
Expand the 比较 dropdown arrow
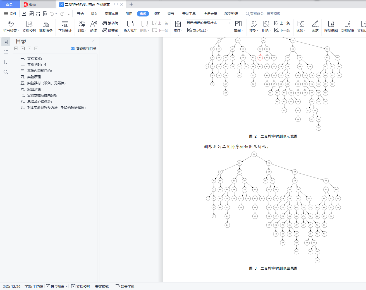[x=305, y=31]
